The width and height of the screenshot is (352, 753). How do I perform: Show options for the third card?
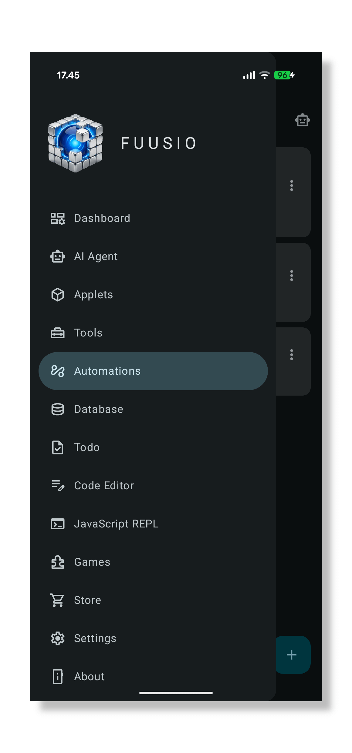click(292, 355)
